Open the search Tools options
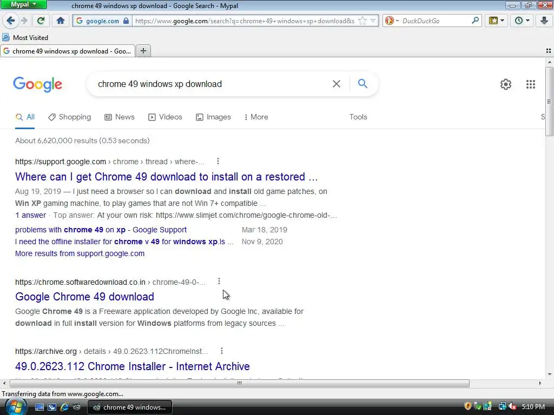Screen dimensions: 554x415 point(358,117)
